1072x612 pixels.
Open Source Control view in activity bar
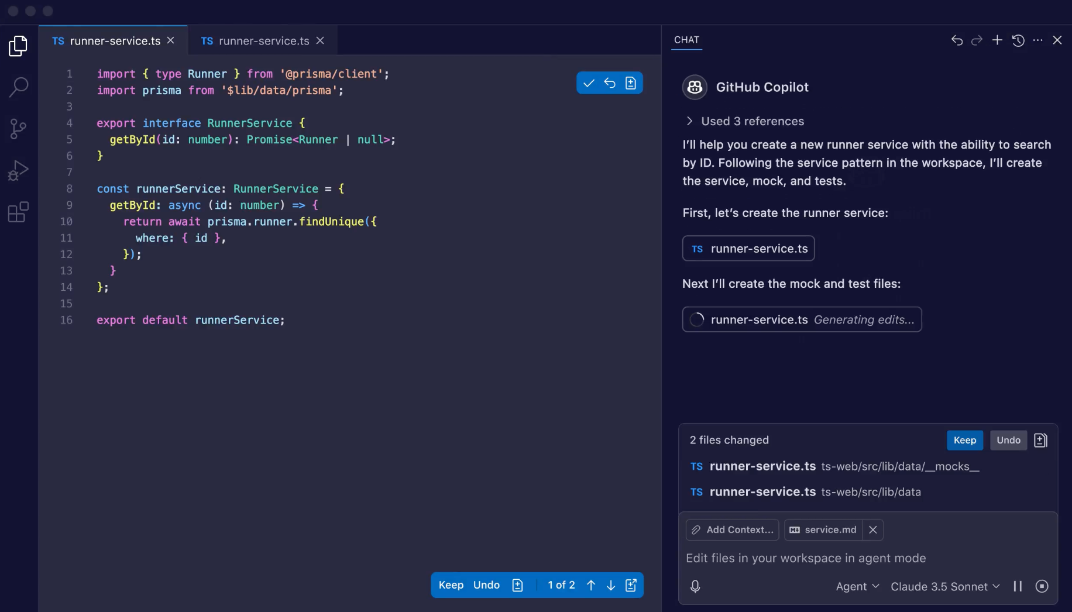click(x=18, y=129)
